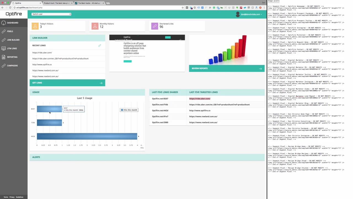353x199 pixels.
Task: Open recent link http://www.optifire.co
Action: (x=42, y=64)
